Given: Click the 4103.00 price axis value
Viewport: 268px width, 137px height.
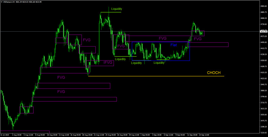Looking at the screenshot, I should coord(263,72).
